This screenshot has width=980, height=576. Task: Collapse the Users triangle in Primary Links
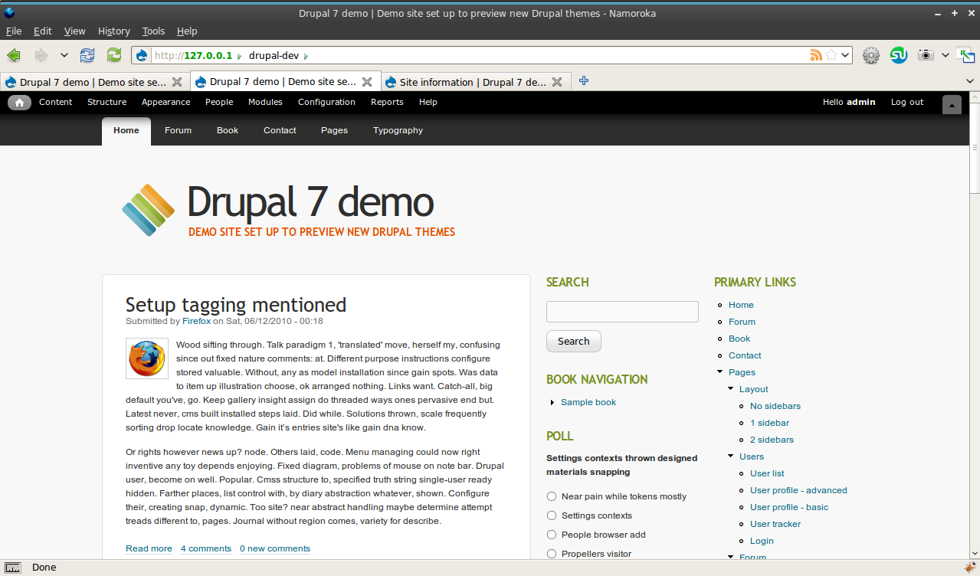[731, 457]
